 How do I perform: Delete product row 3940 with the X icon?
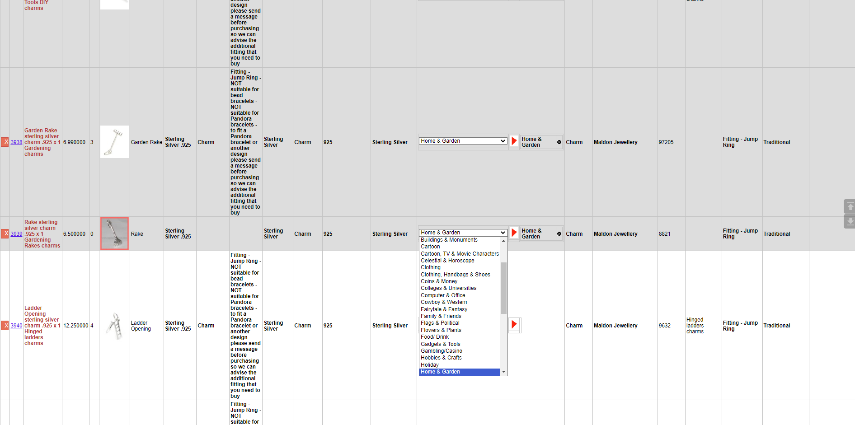click(5, 325)
